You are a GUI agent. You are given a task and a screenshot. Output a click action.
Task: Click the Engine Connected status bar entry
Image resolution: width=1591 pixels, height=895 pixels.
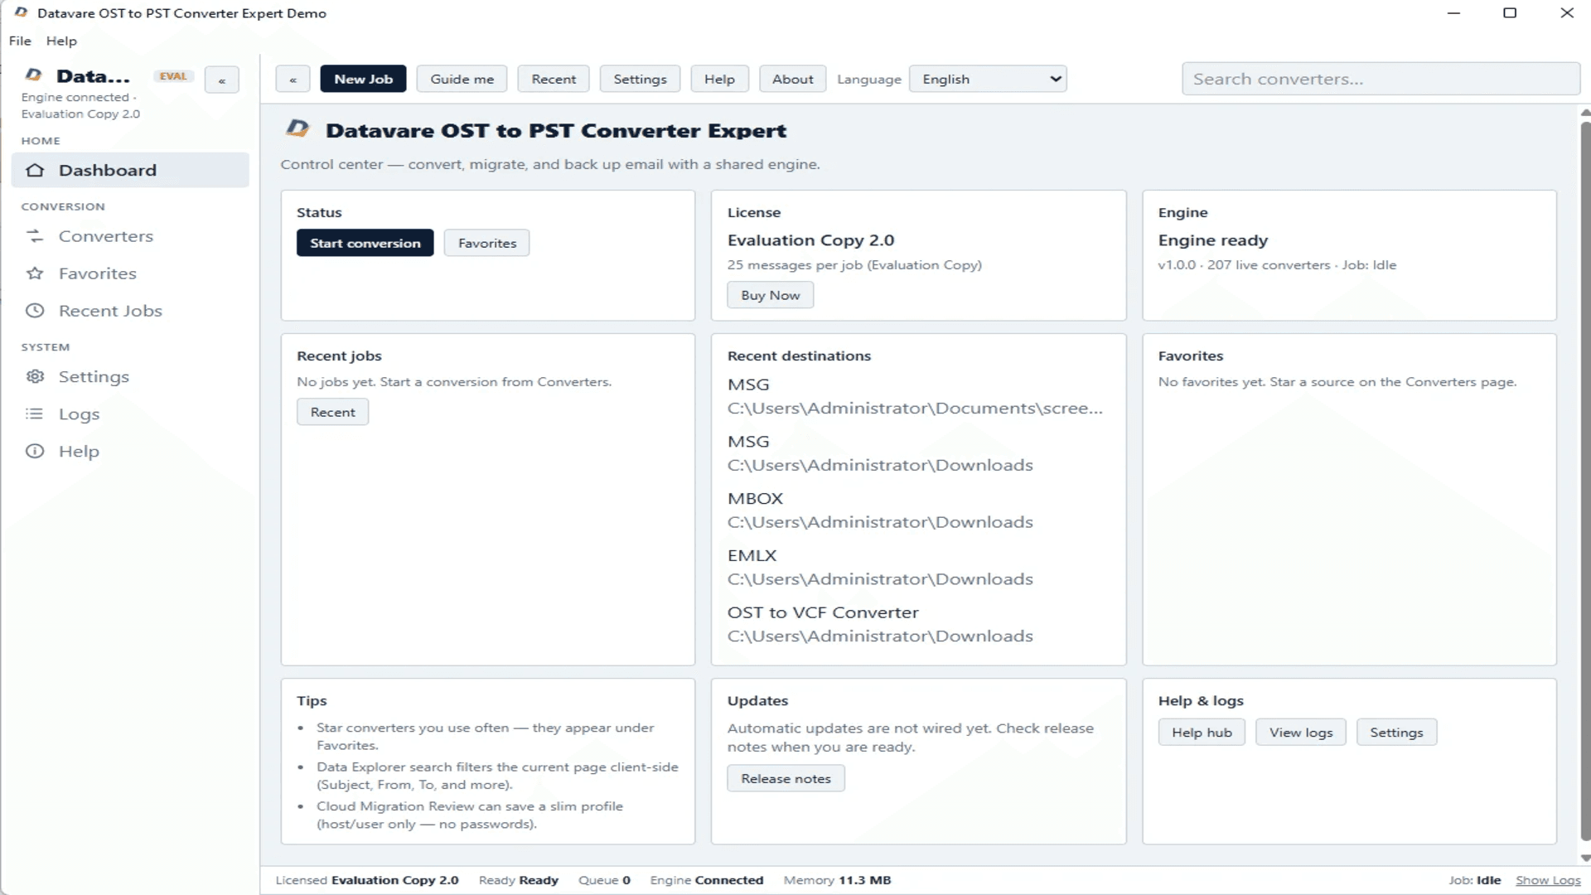[x=707, y=880]
